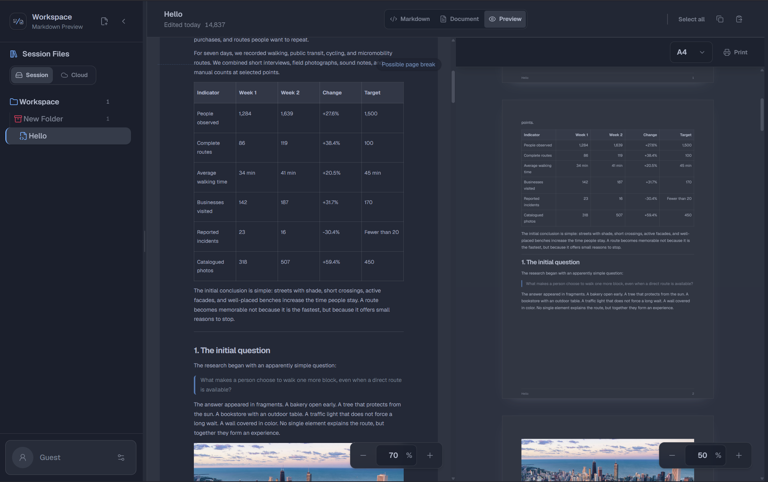The image size is (768, 482).
Task: Switch to the Cloud storage tab
Action: [74, 75]
